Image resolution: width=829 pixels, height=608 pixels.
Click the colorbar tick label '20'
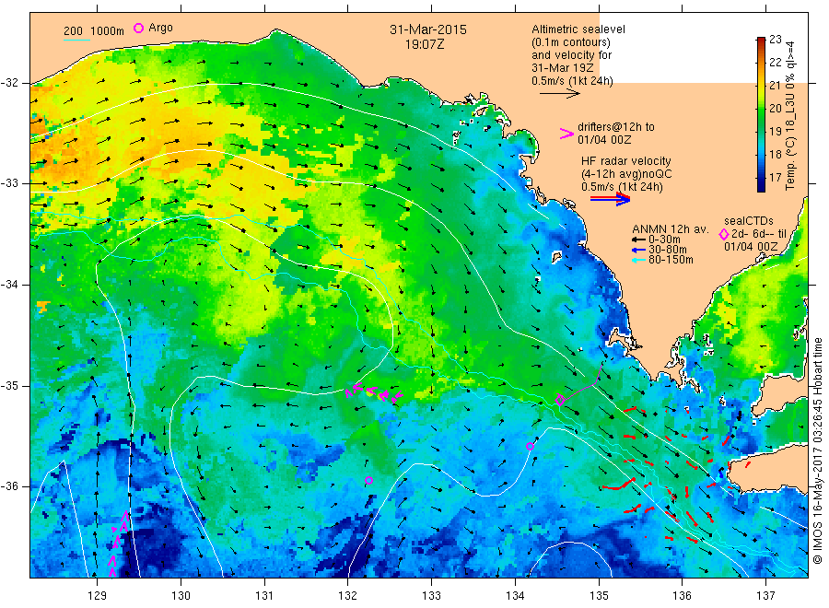click(775, 109)
